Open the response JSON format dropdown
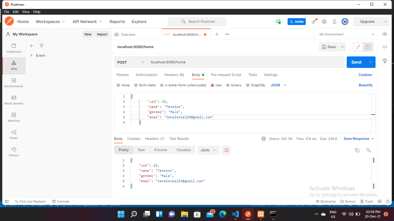394x221 pixels. (208, 150)
